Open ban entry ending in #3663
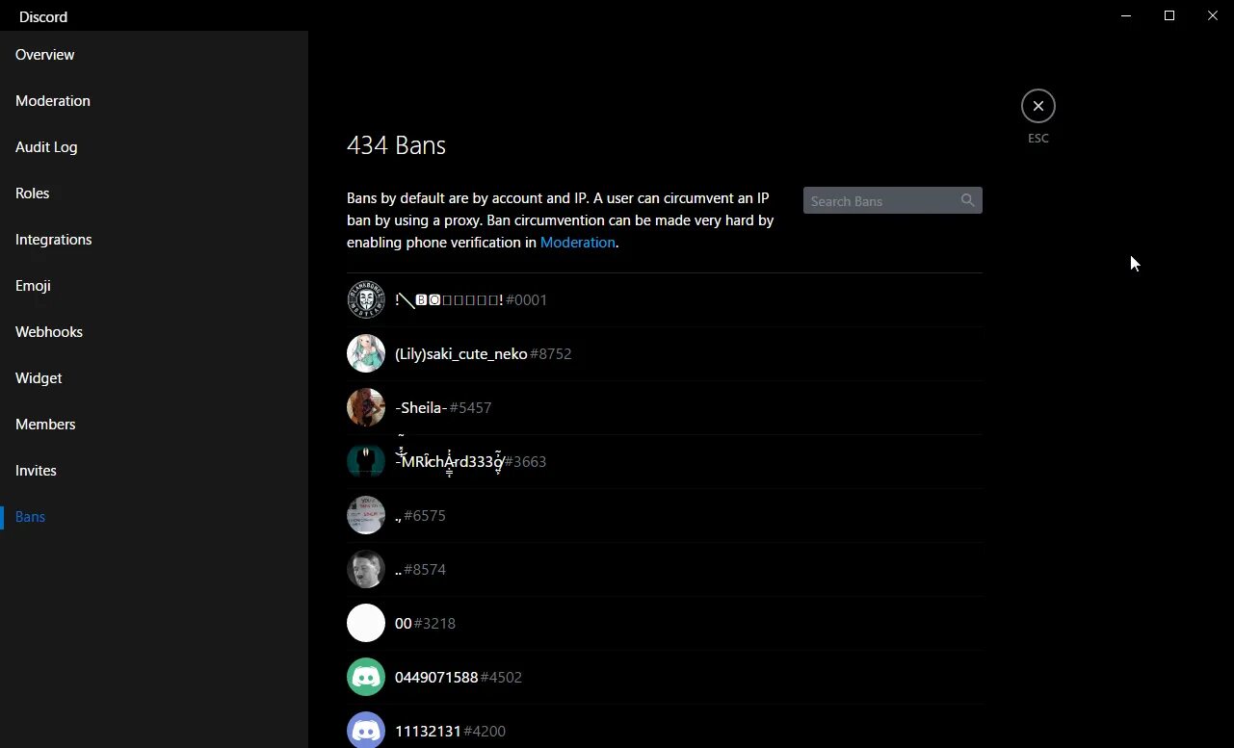 pyautogui.click(x=665, y=462)
